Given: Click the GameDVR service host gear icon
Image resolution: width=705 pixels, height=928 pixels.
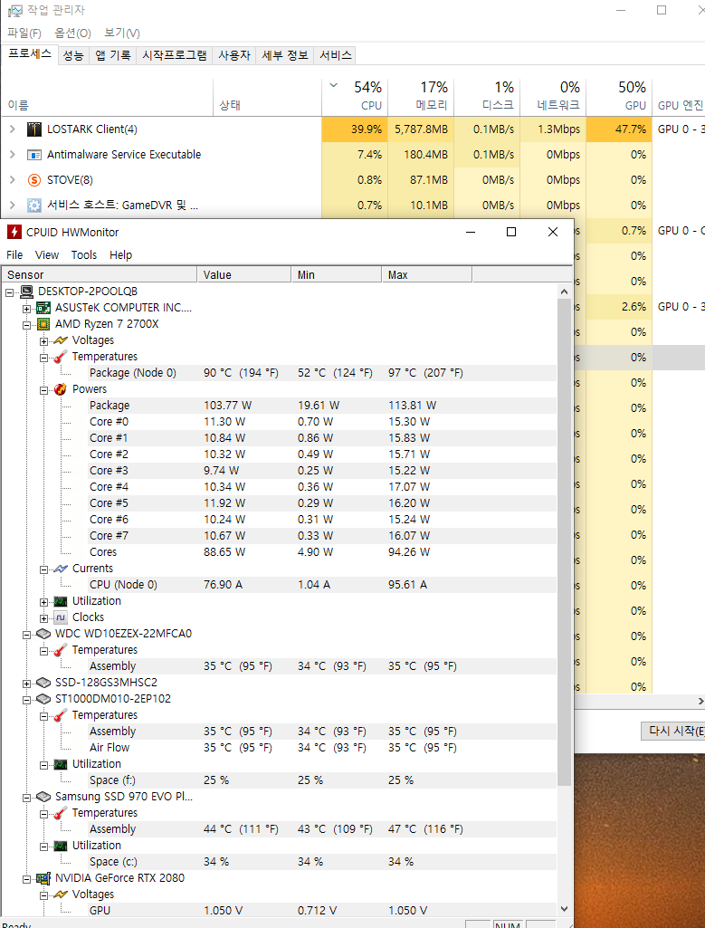Looking at the screenshot, I should (x=34, y=206).
